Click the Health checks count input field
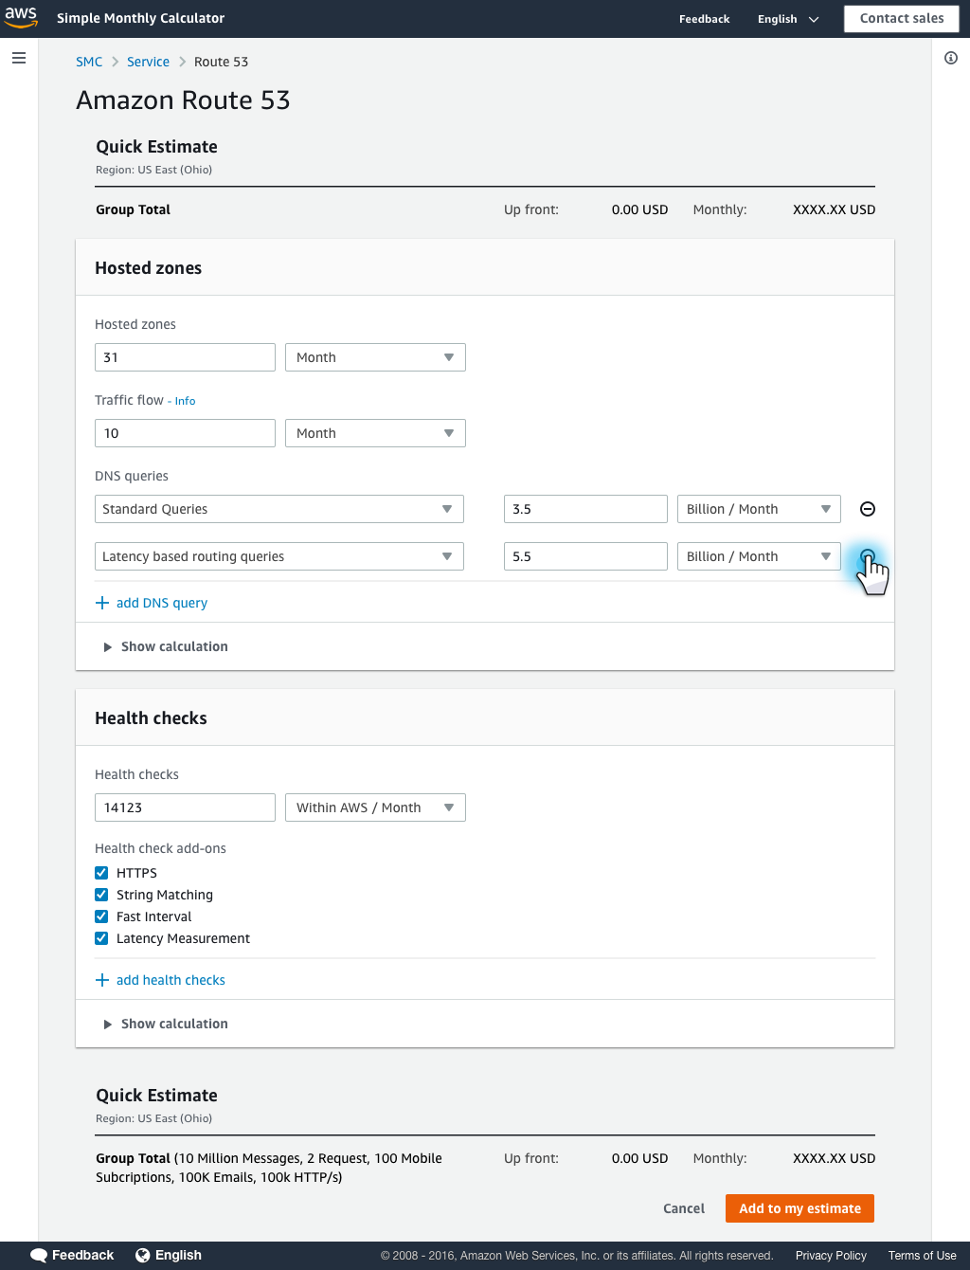This screenshot has width=970, height=1270. (x=185, y=807)
